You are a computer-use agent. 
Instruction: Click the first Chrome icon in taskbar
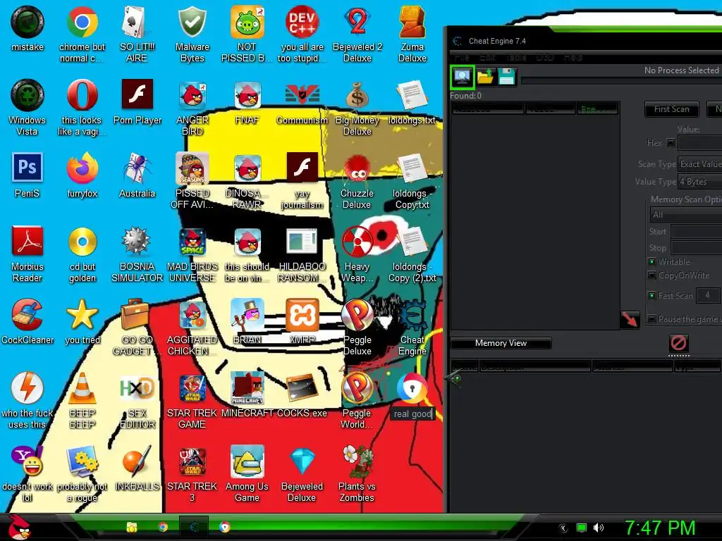click(163, 527)
